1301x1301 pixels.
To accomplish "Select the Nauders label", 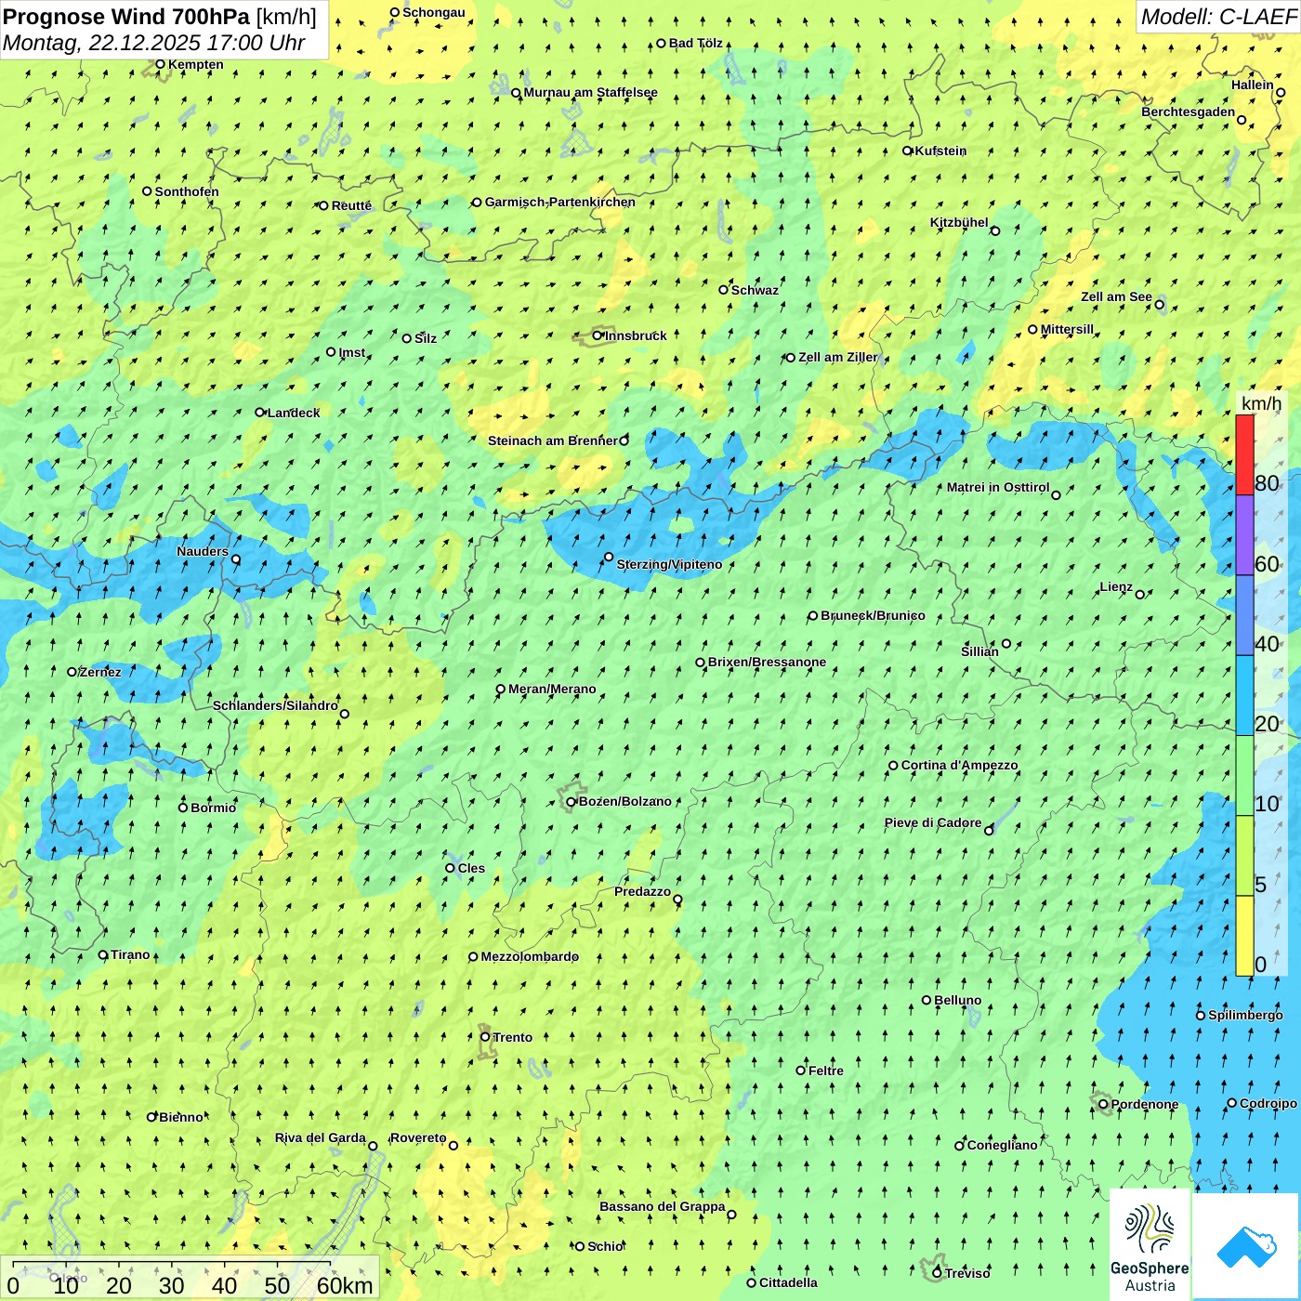I will click(x=203, y=551).
